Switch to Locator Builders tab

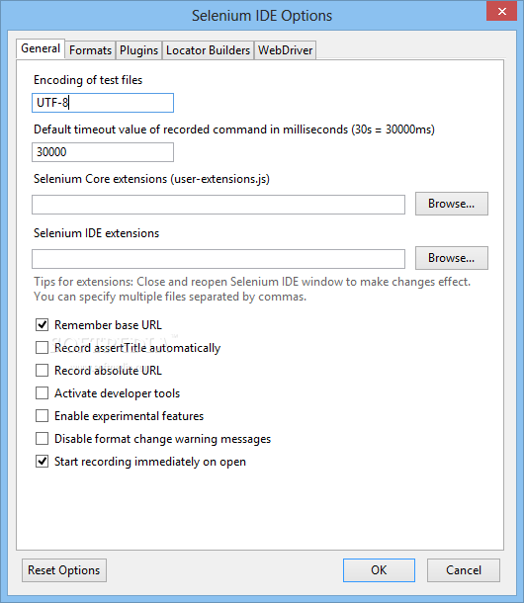tap(209, 50)
